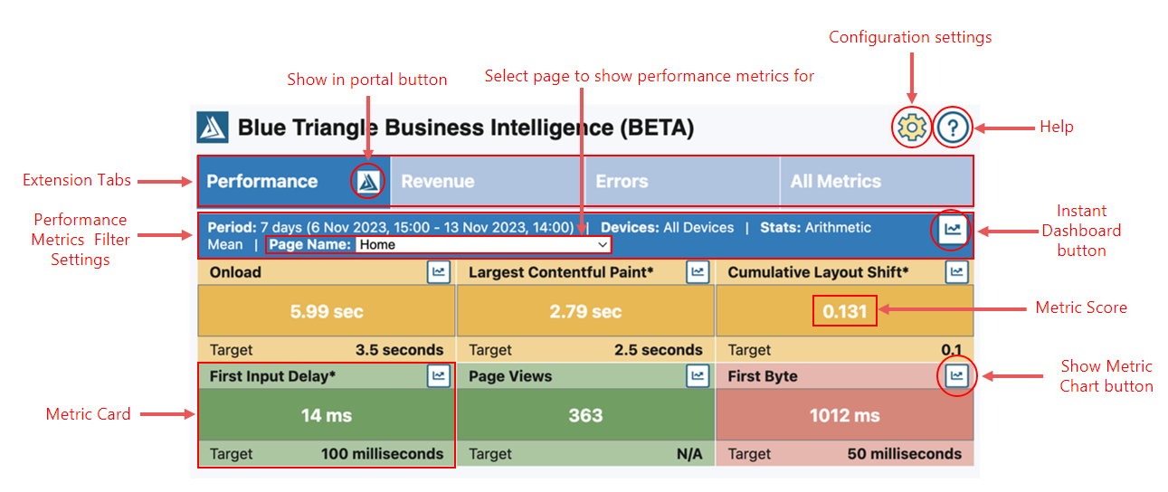Show metric chart for Page Views

[698, 375]
